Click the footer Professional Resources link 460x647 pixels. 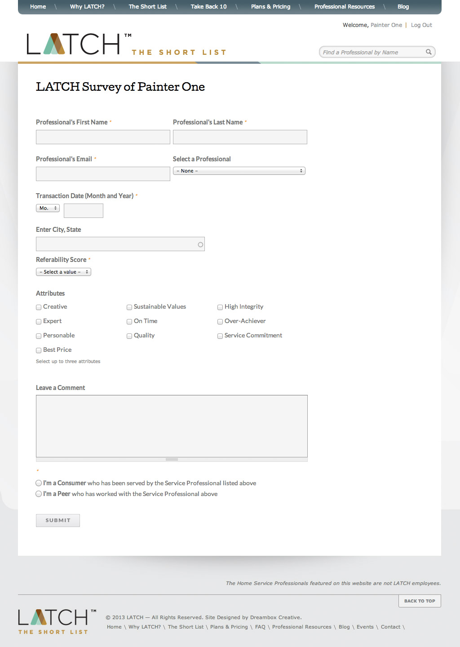(x=302, y=627)
